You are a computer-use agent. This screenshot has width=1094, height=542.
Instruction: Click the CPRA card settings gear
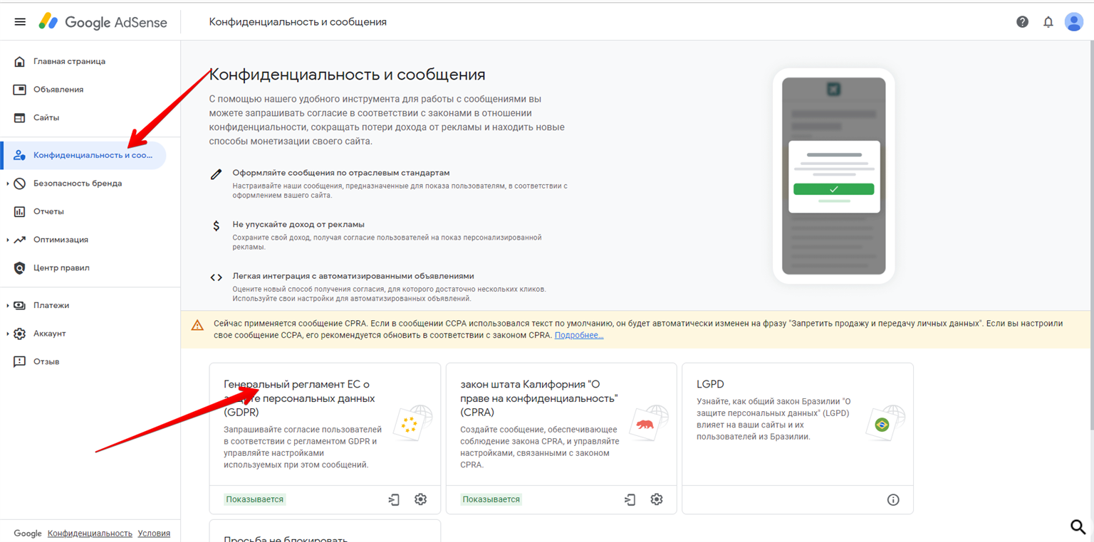[657, 499]
